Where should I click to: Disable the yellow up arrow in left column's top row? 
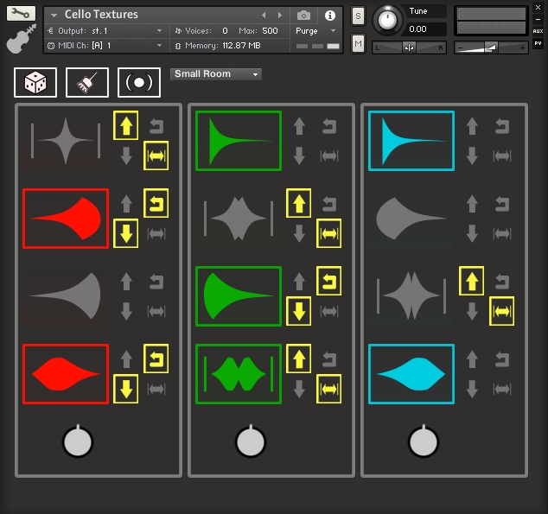[126, 126]
